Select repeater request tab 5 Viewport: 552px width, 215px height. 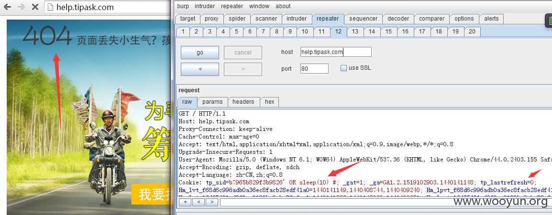[x=236, y=32]
